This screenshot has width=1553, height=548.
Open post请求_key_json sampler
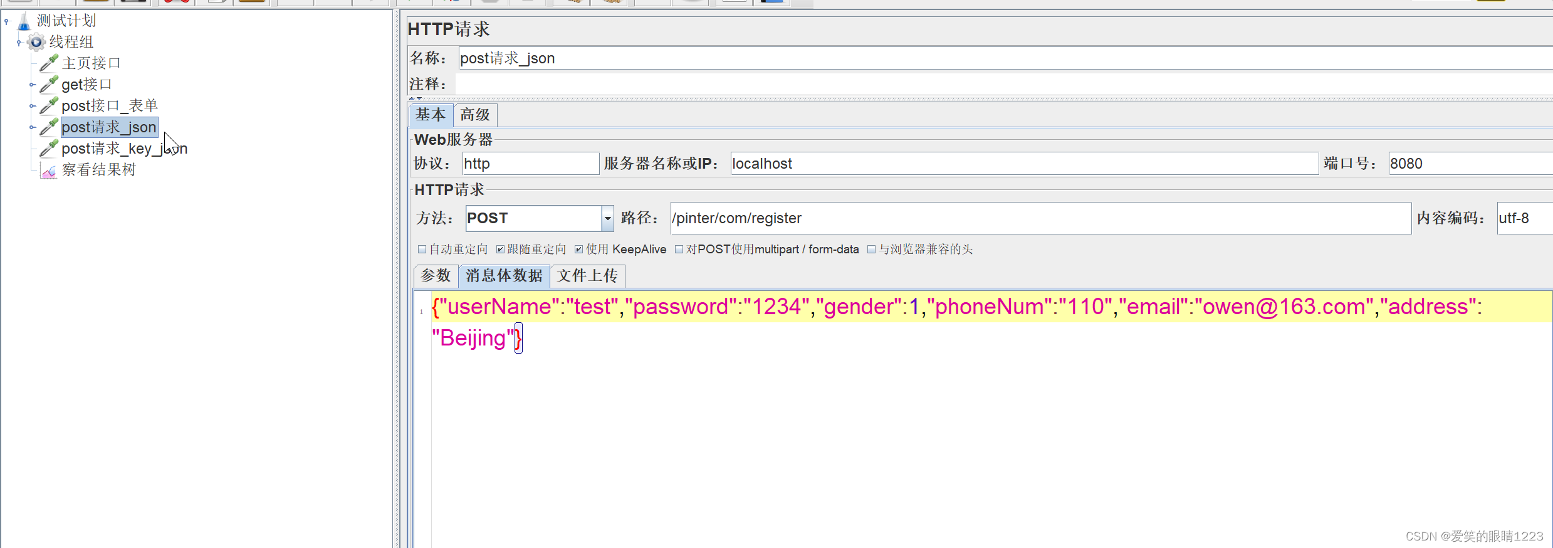click(x=124, y=149)
